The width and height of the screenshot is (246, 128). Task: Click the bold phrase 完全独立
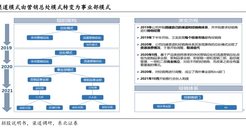173,62
